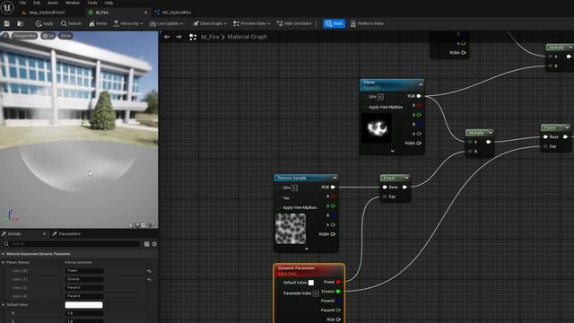
Task: Switch to the NS_StylizedFire tab
Action: [177, 13]
